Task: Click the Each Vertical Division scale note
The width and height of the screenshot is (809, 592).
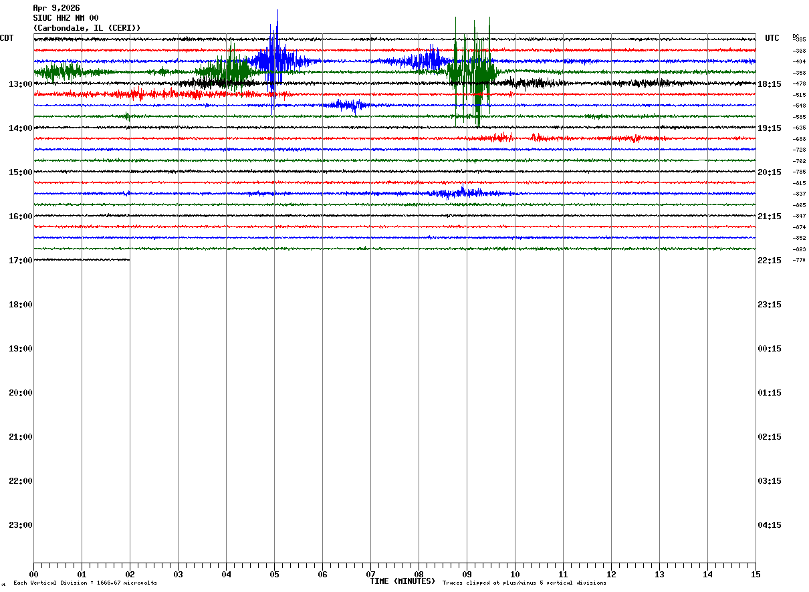Action: 85,583
